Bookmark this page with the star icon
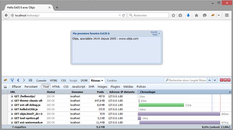This screenshot has height=130, width=233. point(173,15)
